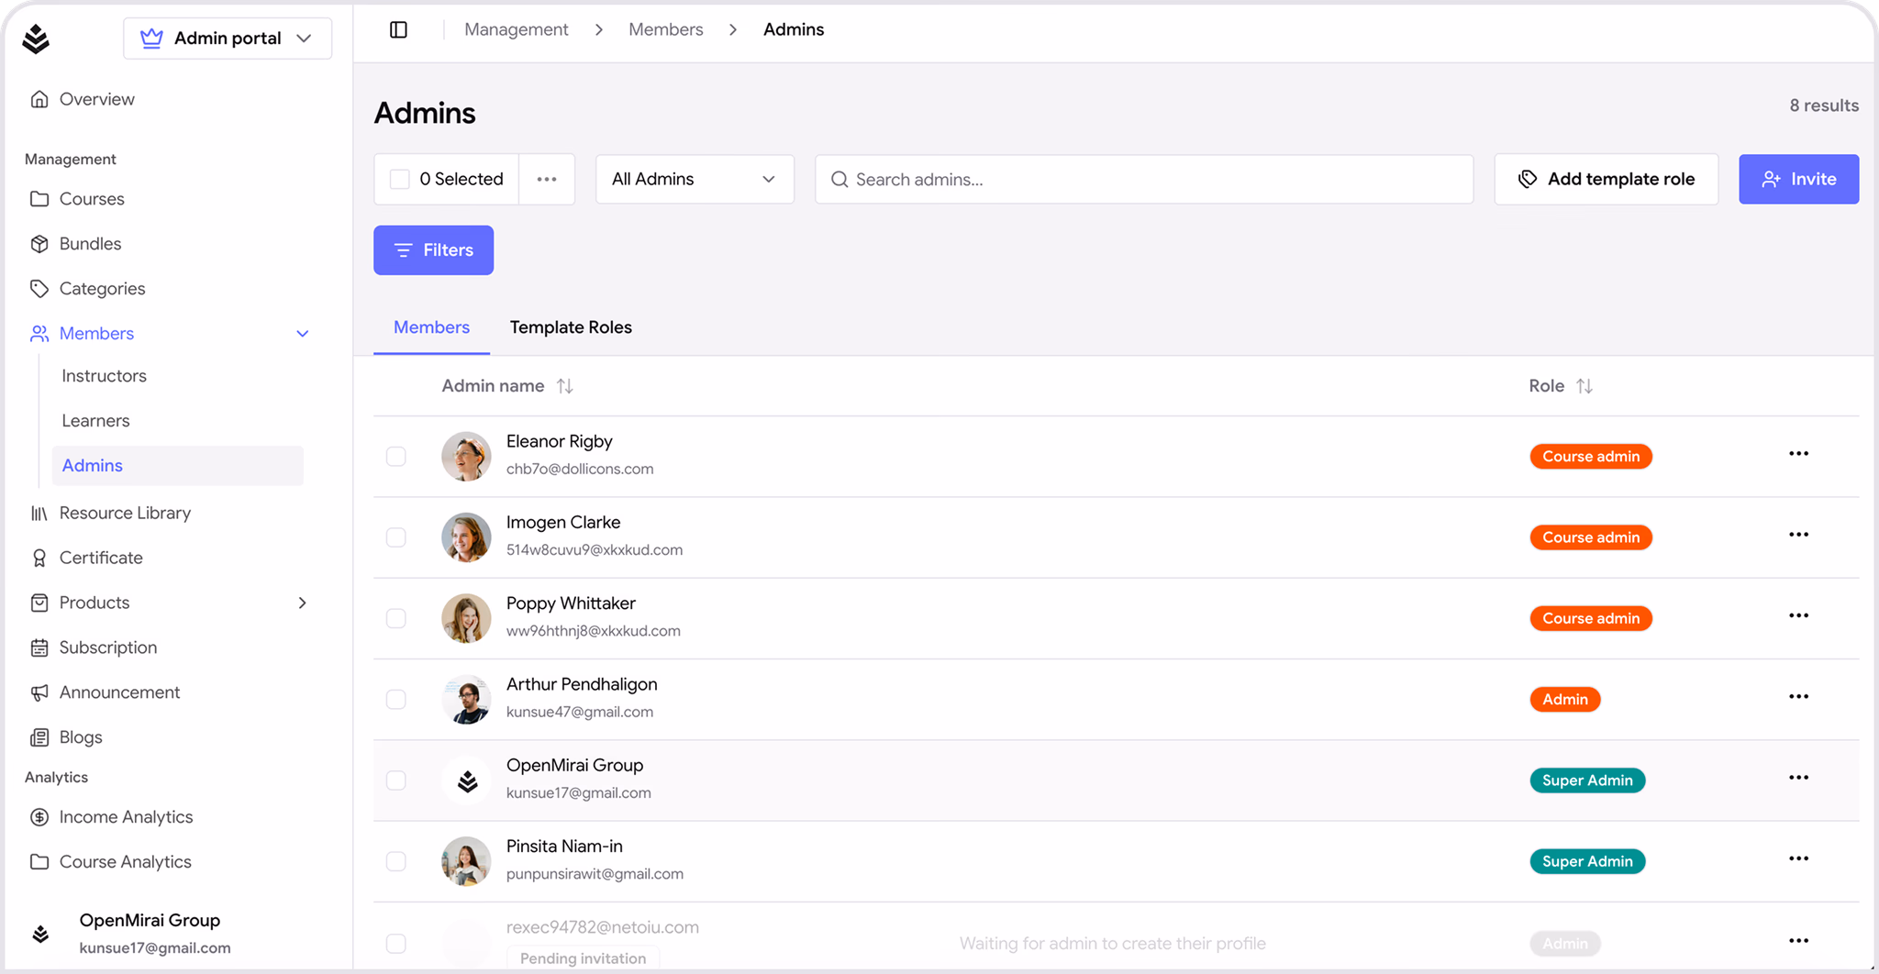Click the Bundles box icon
This screenshot has width=1879, height=974.
pyautogui.click(x=39, y=244)
